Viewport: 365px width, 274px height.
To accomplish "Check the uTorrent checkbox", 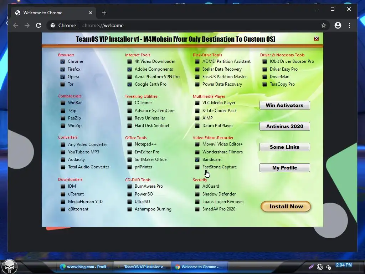I will [x=63, y=194].
